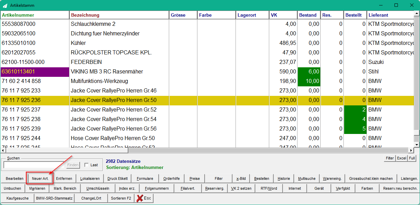Click the green Bestellt cell showing 5
Viewport: 420px width, 205px height.
(355, 129)
